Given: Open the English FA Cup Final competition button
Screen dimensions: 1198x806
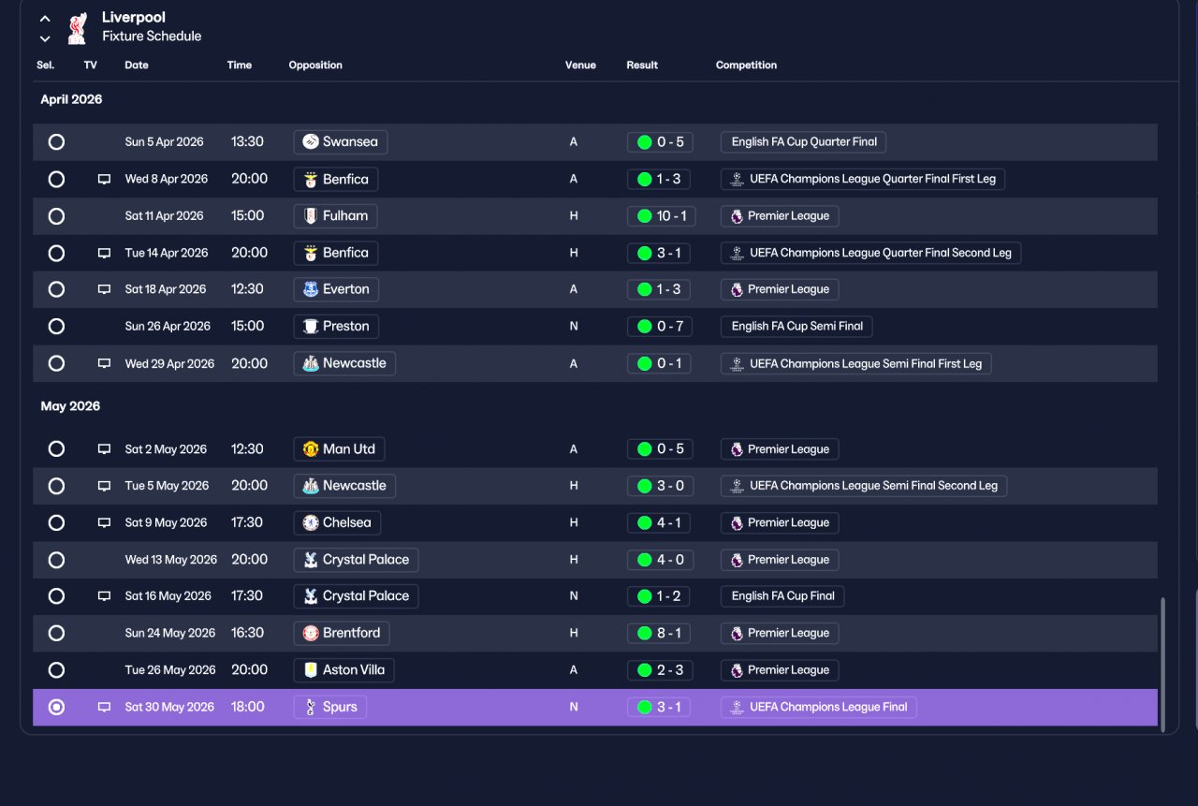Looking at the screenshot, I should point(782,596).
